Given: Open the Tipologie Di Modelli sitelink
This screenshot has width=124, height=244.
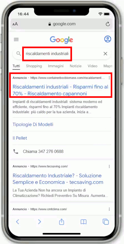Looking at the screenshot, I should 33,125.
